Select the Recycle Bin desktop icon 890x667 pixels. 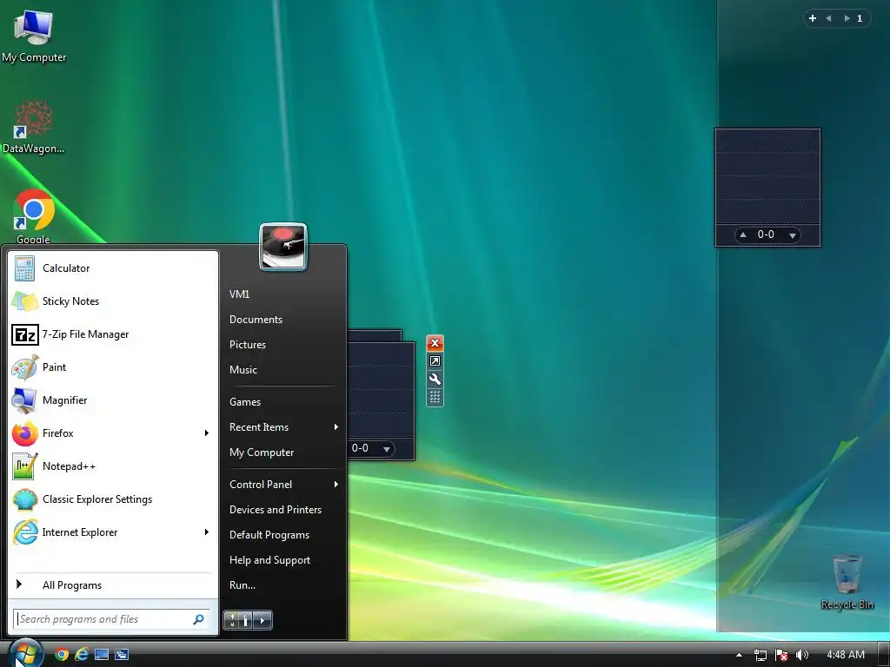click(x=847, y=583)
